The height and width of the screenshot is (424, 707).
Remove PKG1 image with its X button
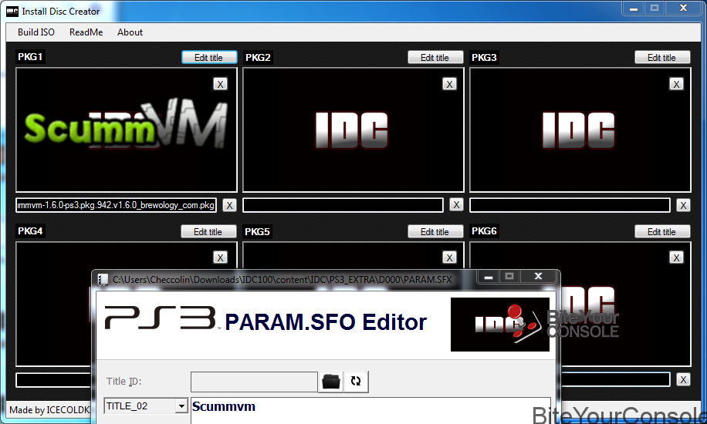point(220,84)
